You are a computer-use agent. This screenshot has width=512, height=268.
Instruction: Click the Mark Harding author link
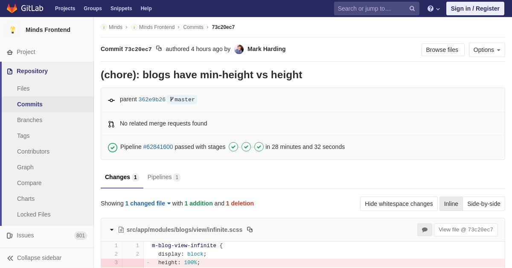pos(267,49)
